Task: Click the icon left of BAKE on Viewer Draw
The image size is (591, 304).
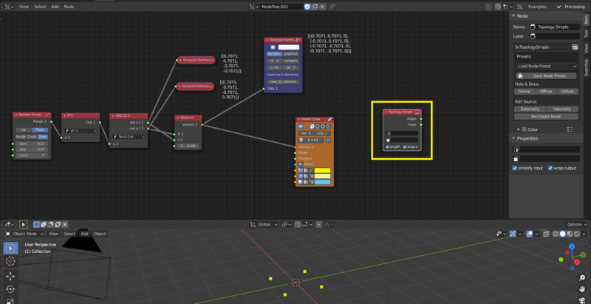Action: [301, 140]
